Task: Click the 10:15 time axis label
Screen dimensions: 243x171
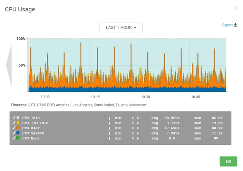Action: point(95,97)
